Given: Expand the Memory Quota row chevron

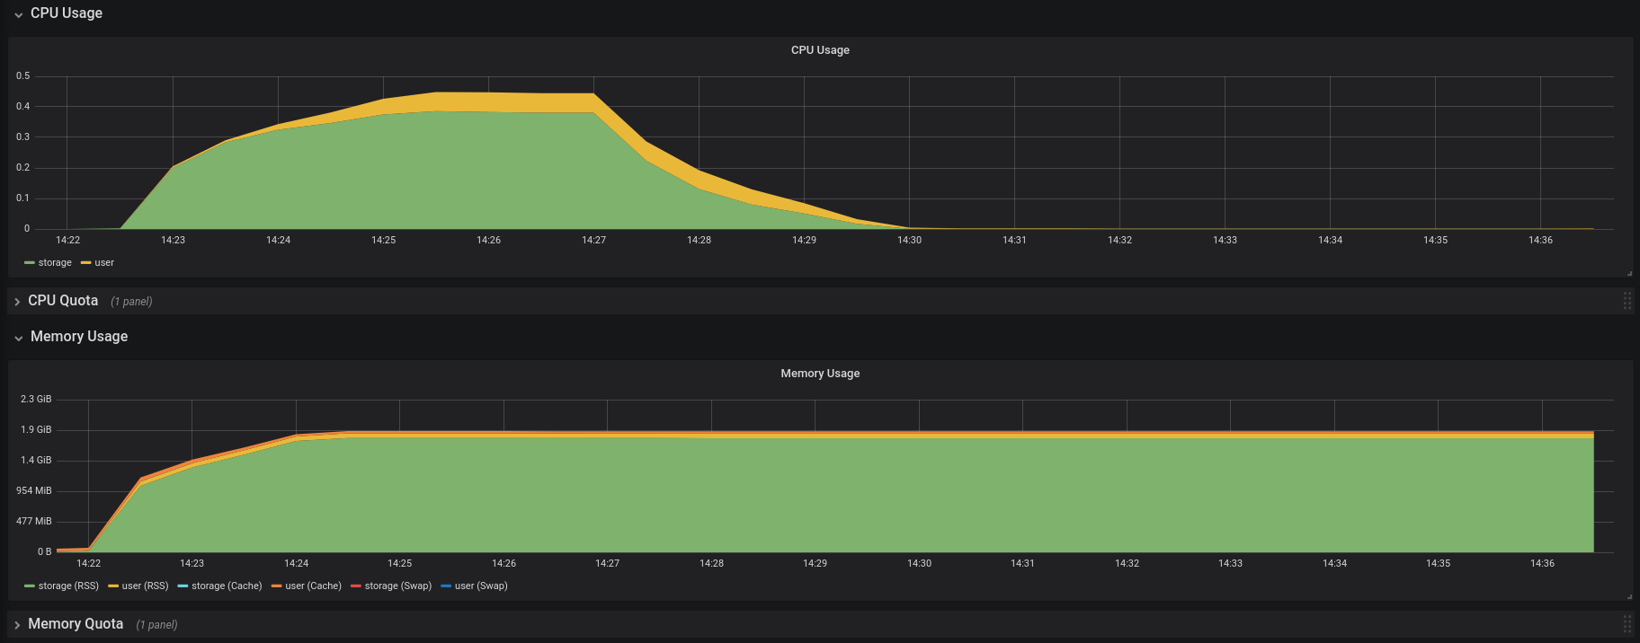Looking at the screenshot, I should pos(17,625).
